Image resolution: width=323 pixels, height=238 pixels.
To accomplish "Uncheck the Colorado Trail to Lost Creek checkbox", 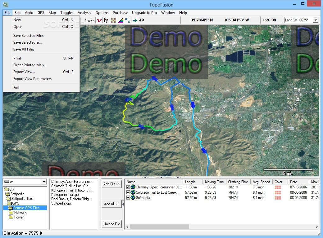I will (128, 192).
